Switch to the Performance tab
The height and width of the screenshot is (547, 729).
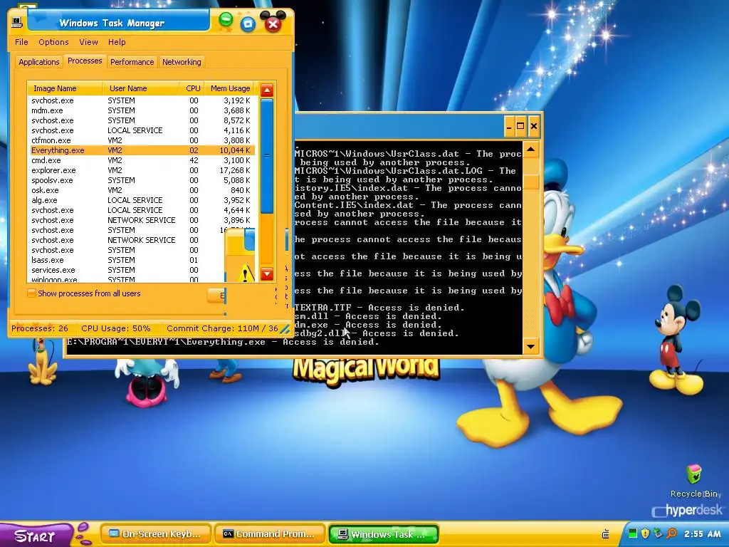click(132, 62)
